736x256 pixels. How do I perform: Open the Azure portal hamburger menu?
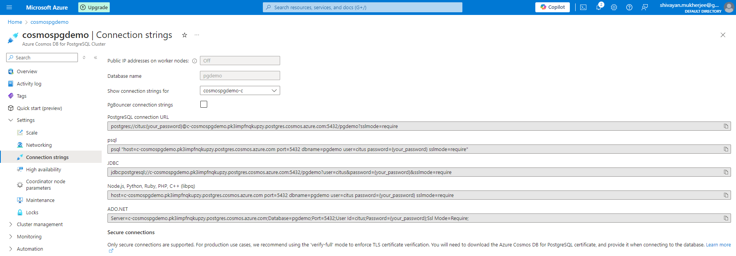9,7
